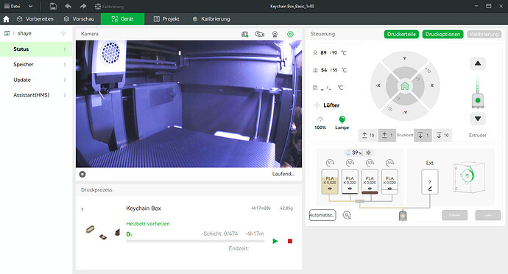This screenshot has width=508, height=274.
Task: Open the Datei dropdown arrow
Action: coord(30,6)
